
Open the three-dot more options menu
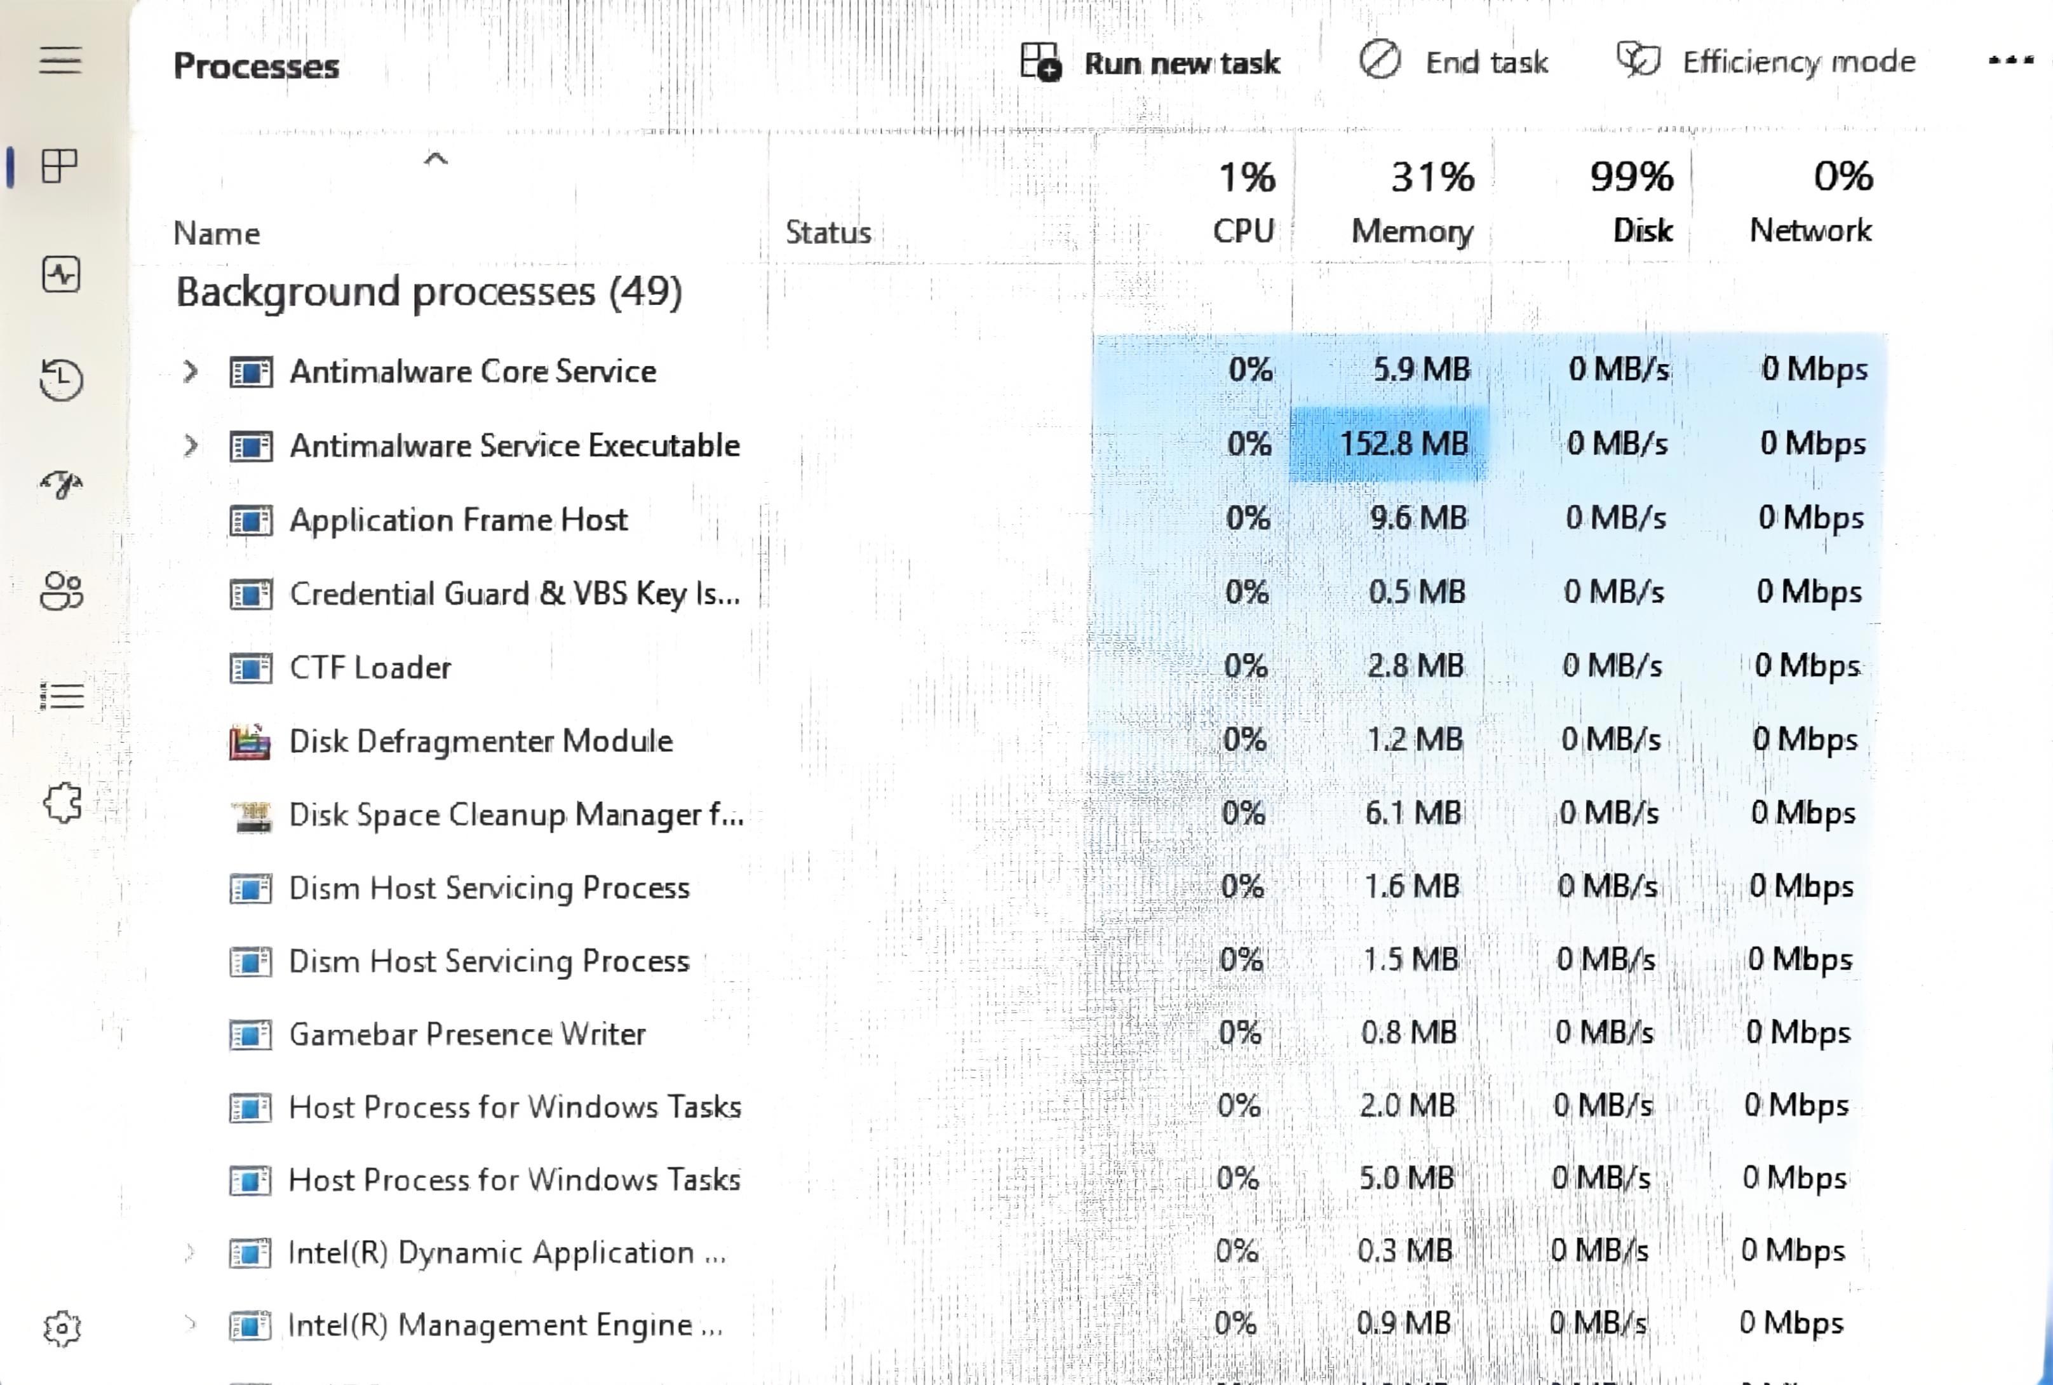2010,60
